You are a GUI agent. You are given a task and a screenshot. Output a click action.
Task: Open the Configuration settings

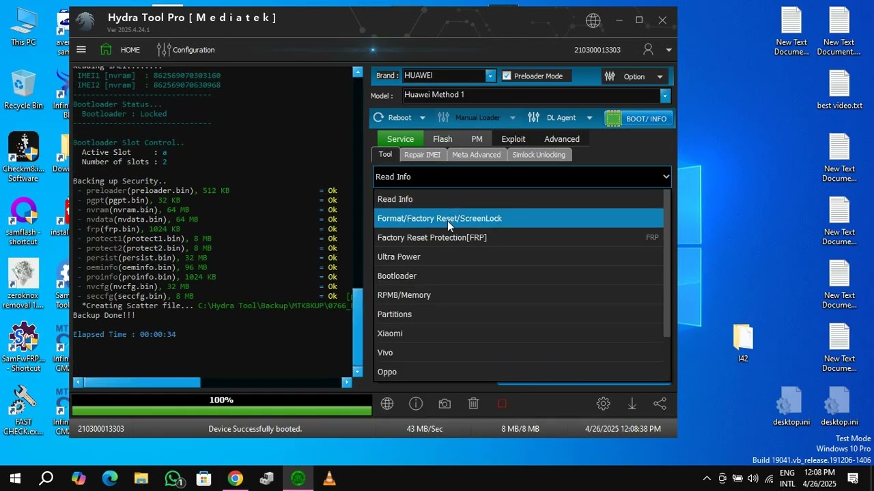[x=186, y=50]
